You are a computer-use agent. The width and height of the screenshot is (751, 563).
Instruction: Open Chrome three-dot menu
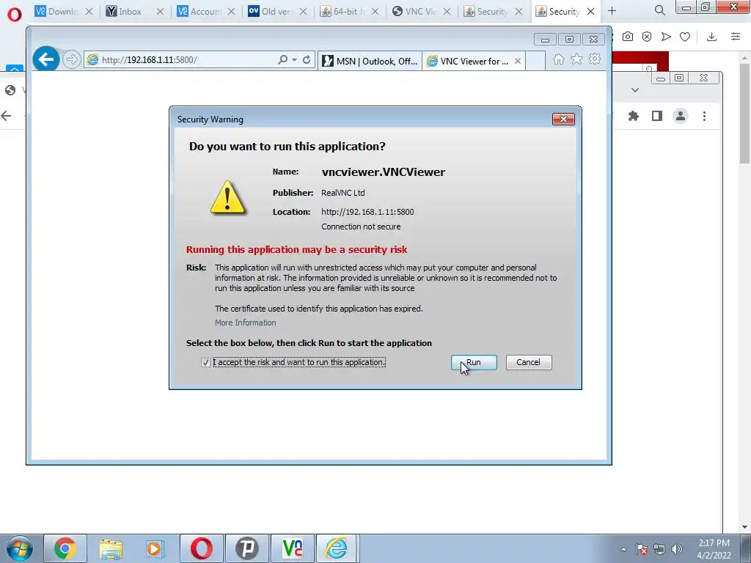[704, 116]
